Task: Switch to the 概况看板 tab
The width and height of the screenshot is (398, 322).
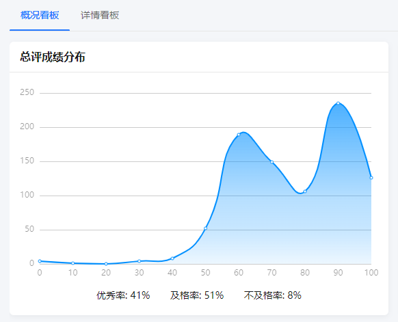Action: (x=40, y=15)
